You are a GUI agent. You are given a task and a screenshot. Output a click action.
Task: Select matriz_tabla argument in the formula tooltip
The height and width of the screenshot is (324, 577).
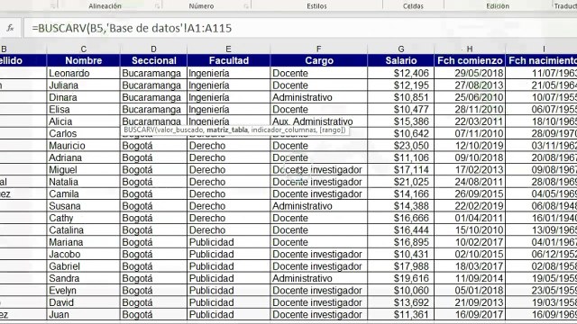227,130
